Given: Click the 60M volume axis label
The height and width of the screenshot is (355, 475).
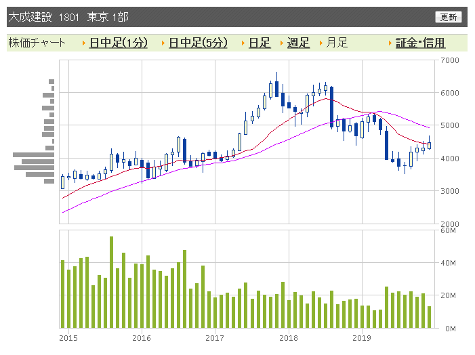Looking at the screenshot, I should click(x=449, y=230).
